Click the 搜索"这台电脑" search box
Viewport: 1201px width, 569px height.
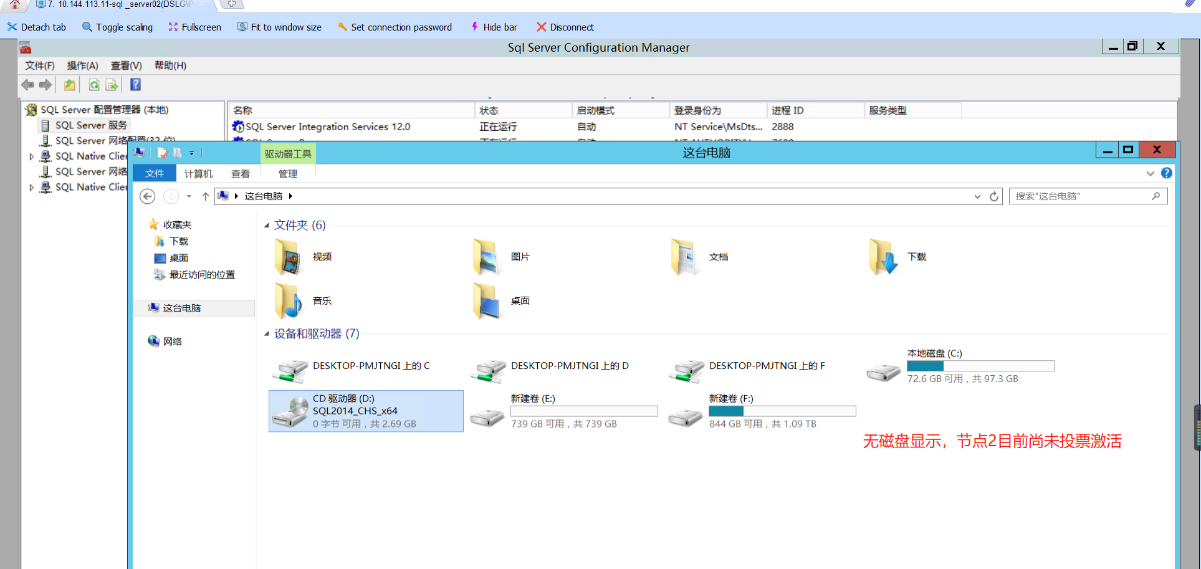[x=1088, y=196]
